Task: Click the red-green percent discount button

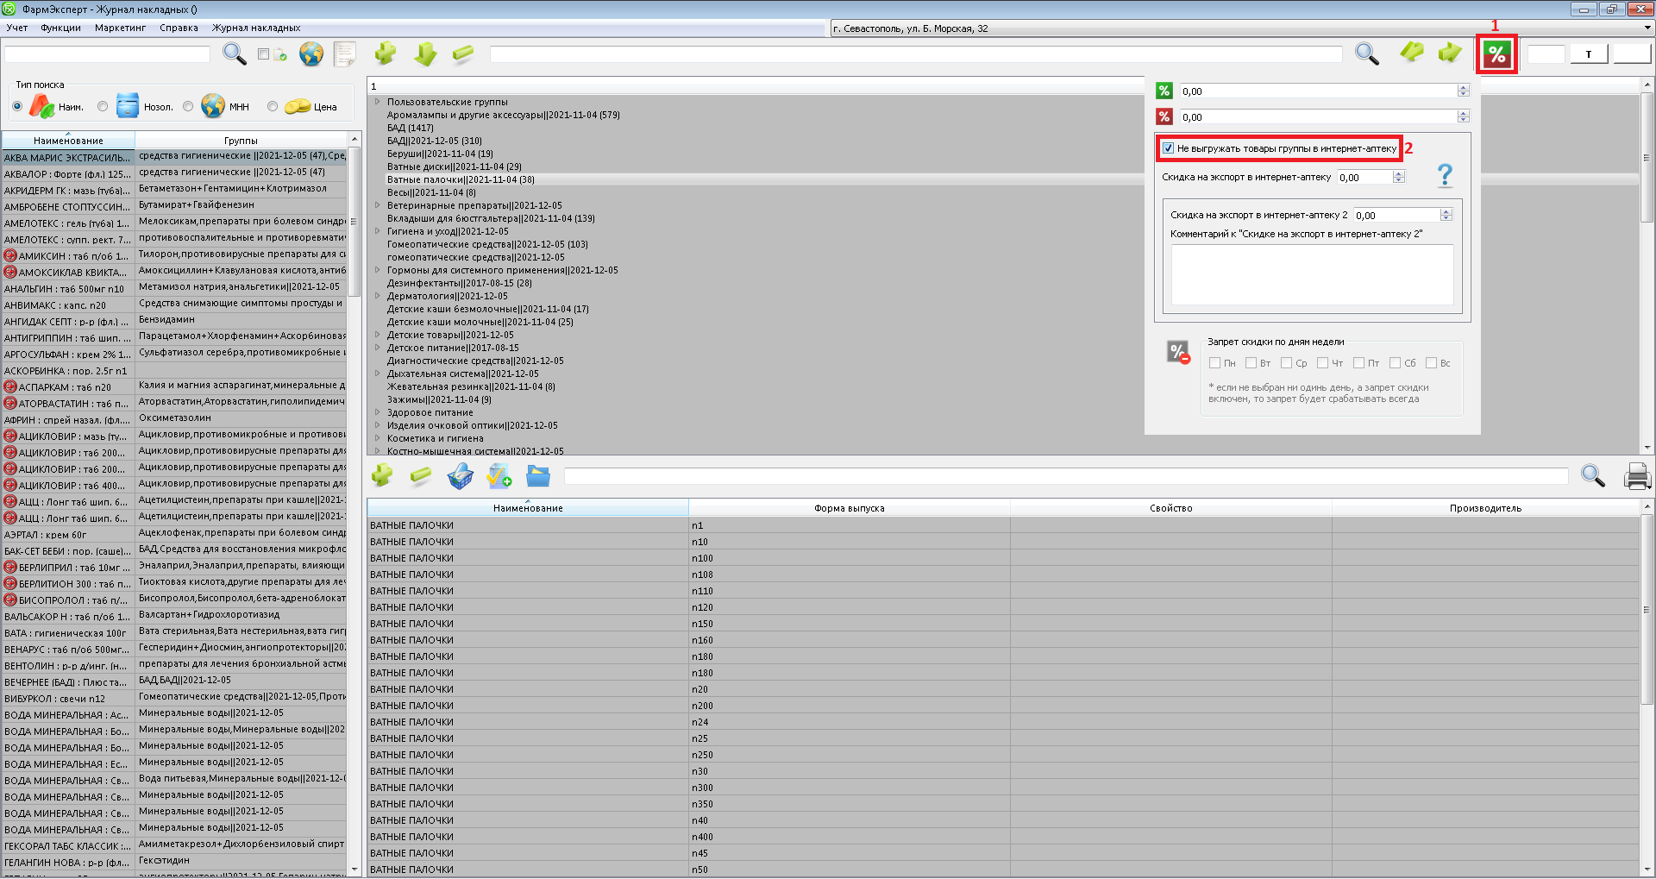Action: tap(1496, 55)
